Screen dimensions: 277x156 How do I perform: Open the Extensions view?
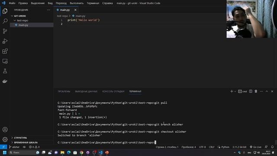pyautogui.click(x=5, y=51)
